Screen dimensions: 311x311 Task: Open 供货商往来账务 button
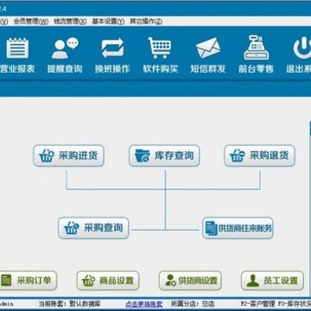(x=238, y=228)
